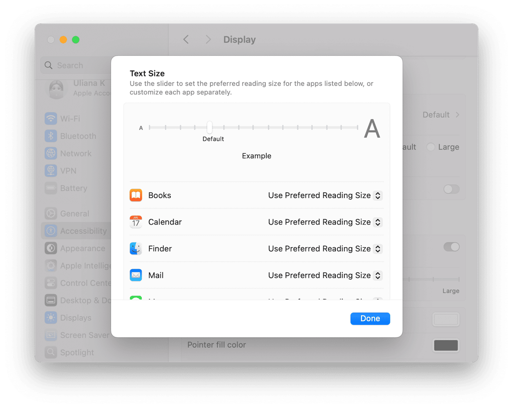Click the Text Size heading
The height and width of the screenshot is (408, 513).
coord(147,73)
